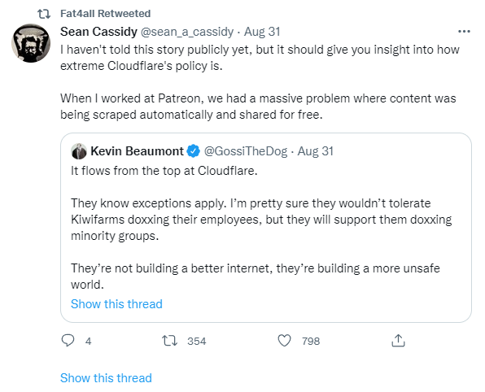Open Sean Cassidy's profile avatar
This screenshot has height=392, width=485.
pyautogui.click(x=31, y=43)
